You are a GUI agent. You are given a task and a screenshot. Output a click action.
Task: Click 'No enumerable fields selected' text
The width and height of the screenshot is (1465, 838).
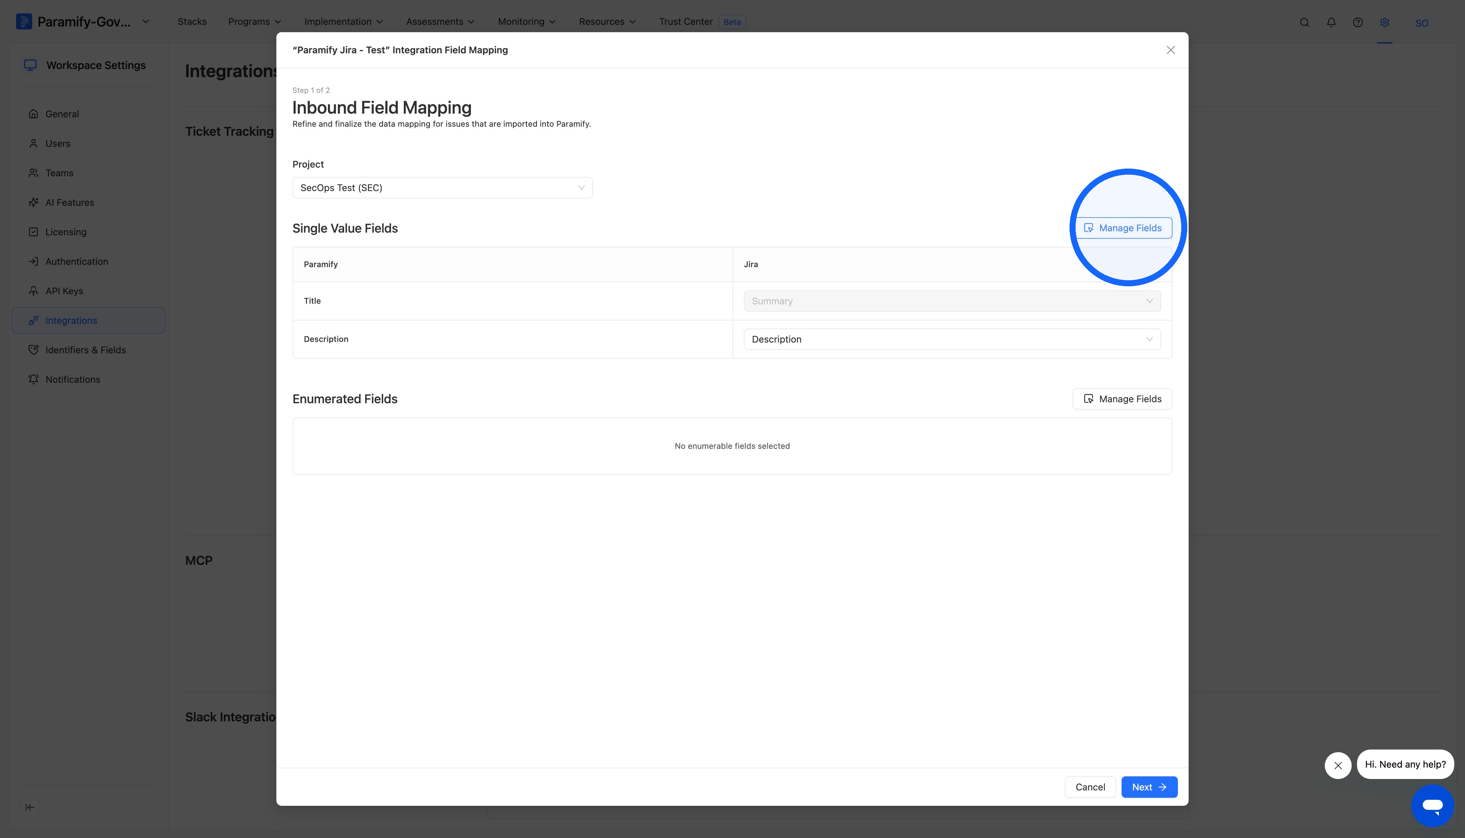pos(732,446)
